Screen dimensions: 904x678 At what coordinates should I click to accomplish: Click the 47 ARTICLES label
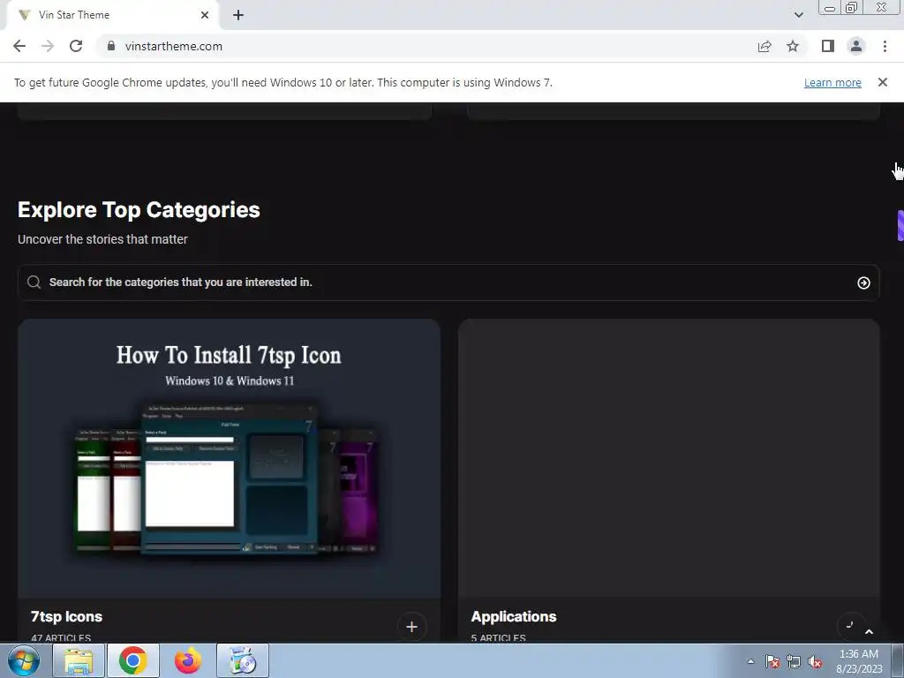[x=61, y=637]
